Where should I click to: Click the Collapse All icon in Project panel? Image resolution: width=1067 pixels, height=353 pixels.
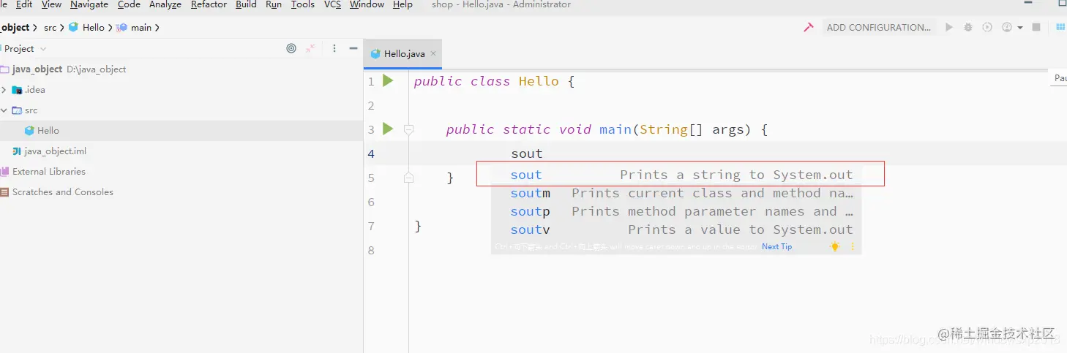[310, 48]
